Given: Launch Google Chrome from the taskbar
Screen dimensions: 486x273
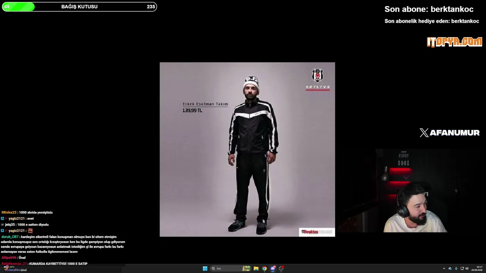Looking at the screenshot, I should (265, 268).
